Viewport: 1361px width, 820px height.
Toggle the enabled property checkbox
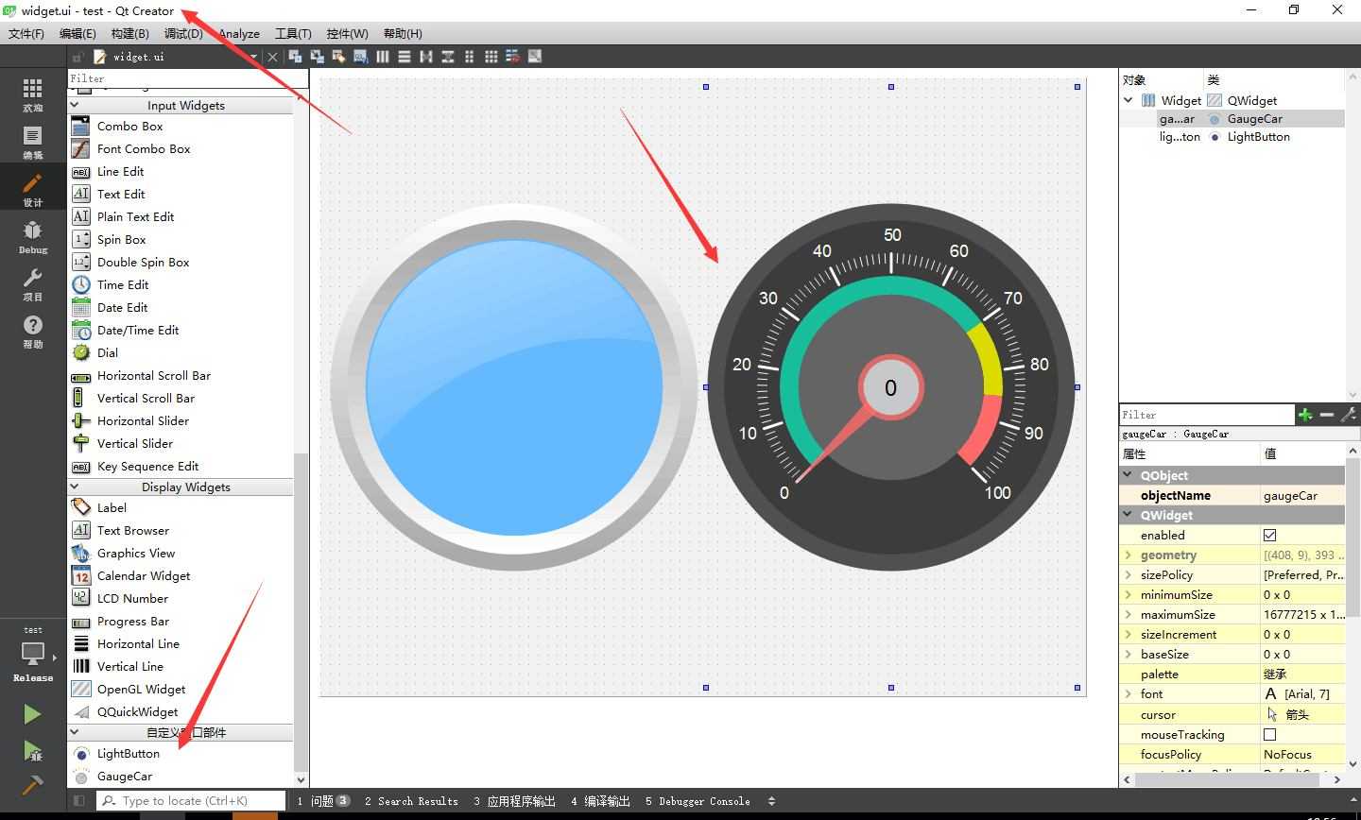[1269, 535]
